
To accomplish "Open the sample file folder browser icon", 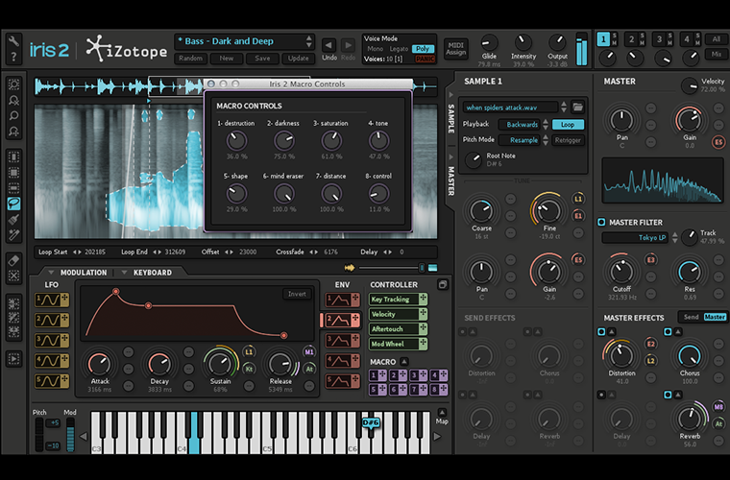I will click(578, 107).
